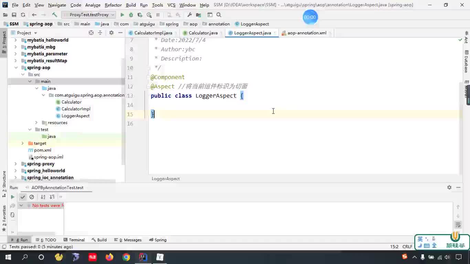Open the Terminal tool window
Image resolution: width=470 pixels, height=264 pixels.
click(x=74, y=240)
